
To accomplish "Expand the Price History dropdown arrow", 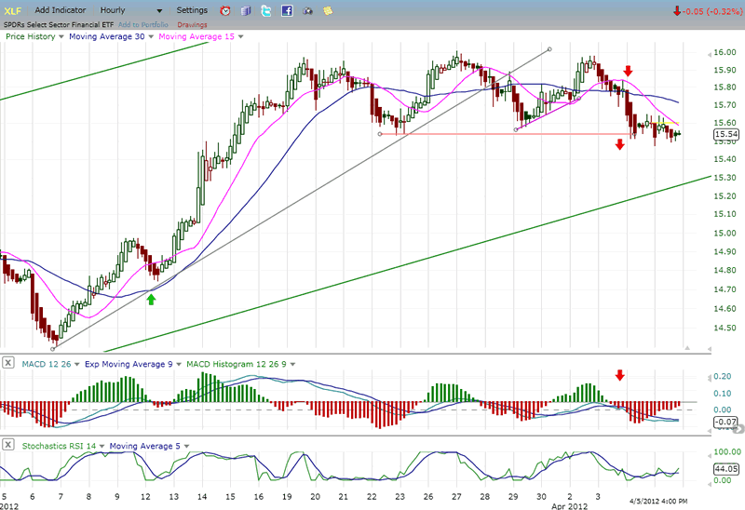I will point(61,36).
